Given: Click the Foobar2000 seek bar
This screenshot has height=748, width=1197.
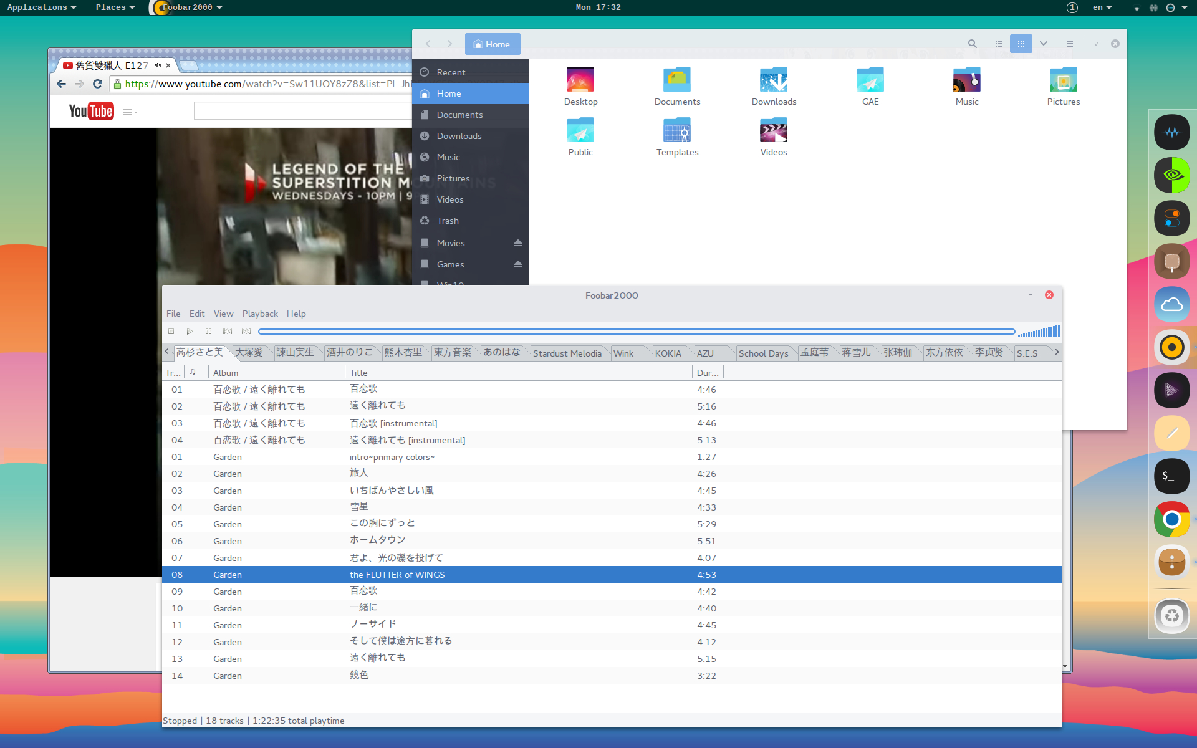Looking at the screenshot, I should click(x=636, y=332).
